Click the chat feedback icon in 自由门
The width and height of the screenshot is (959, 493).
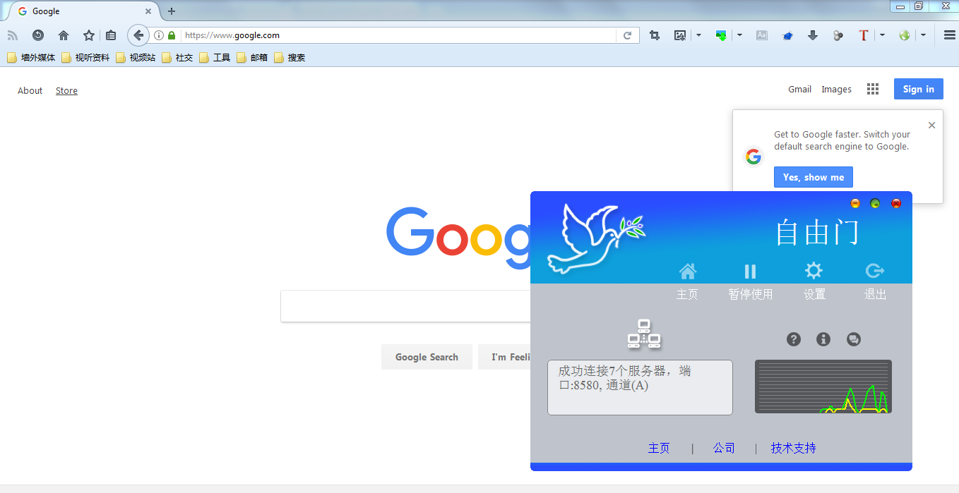(854, 339)
